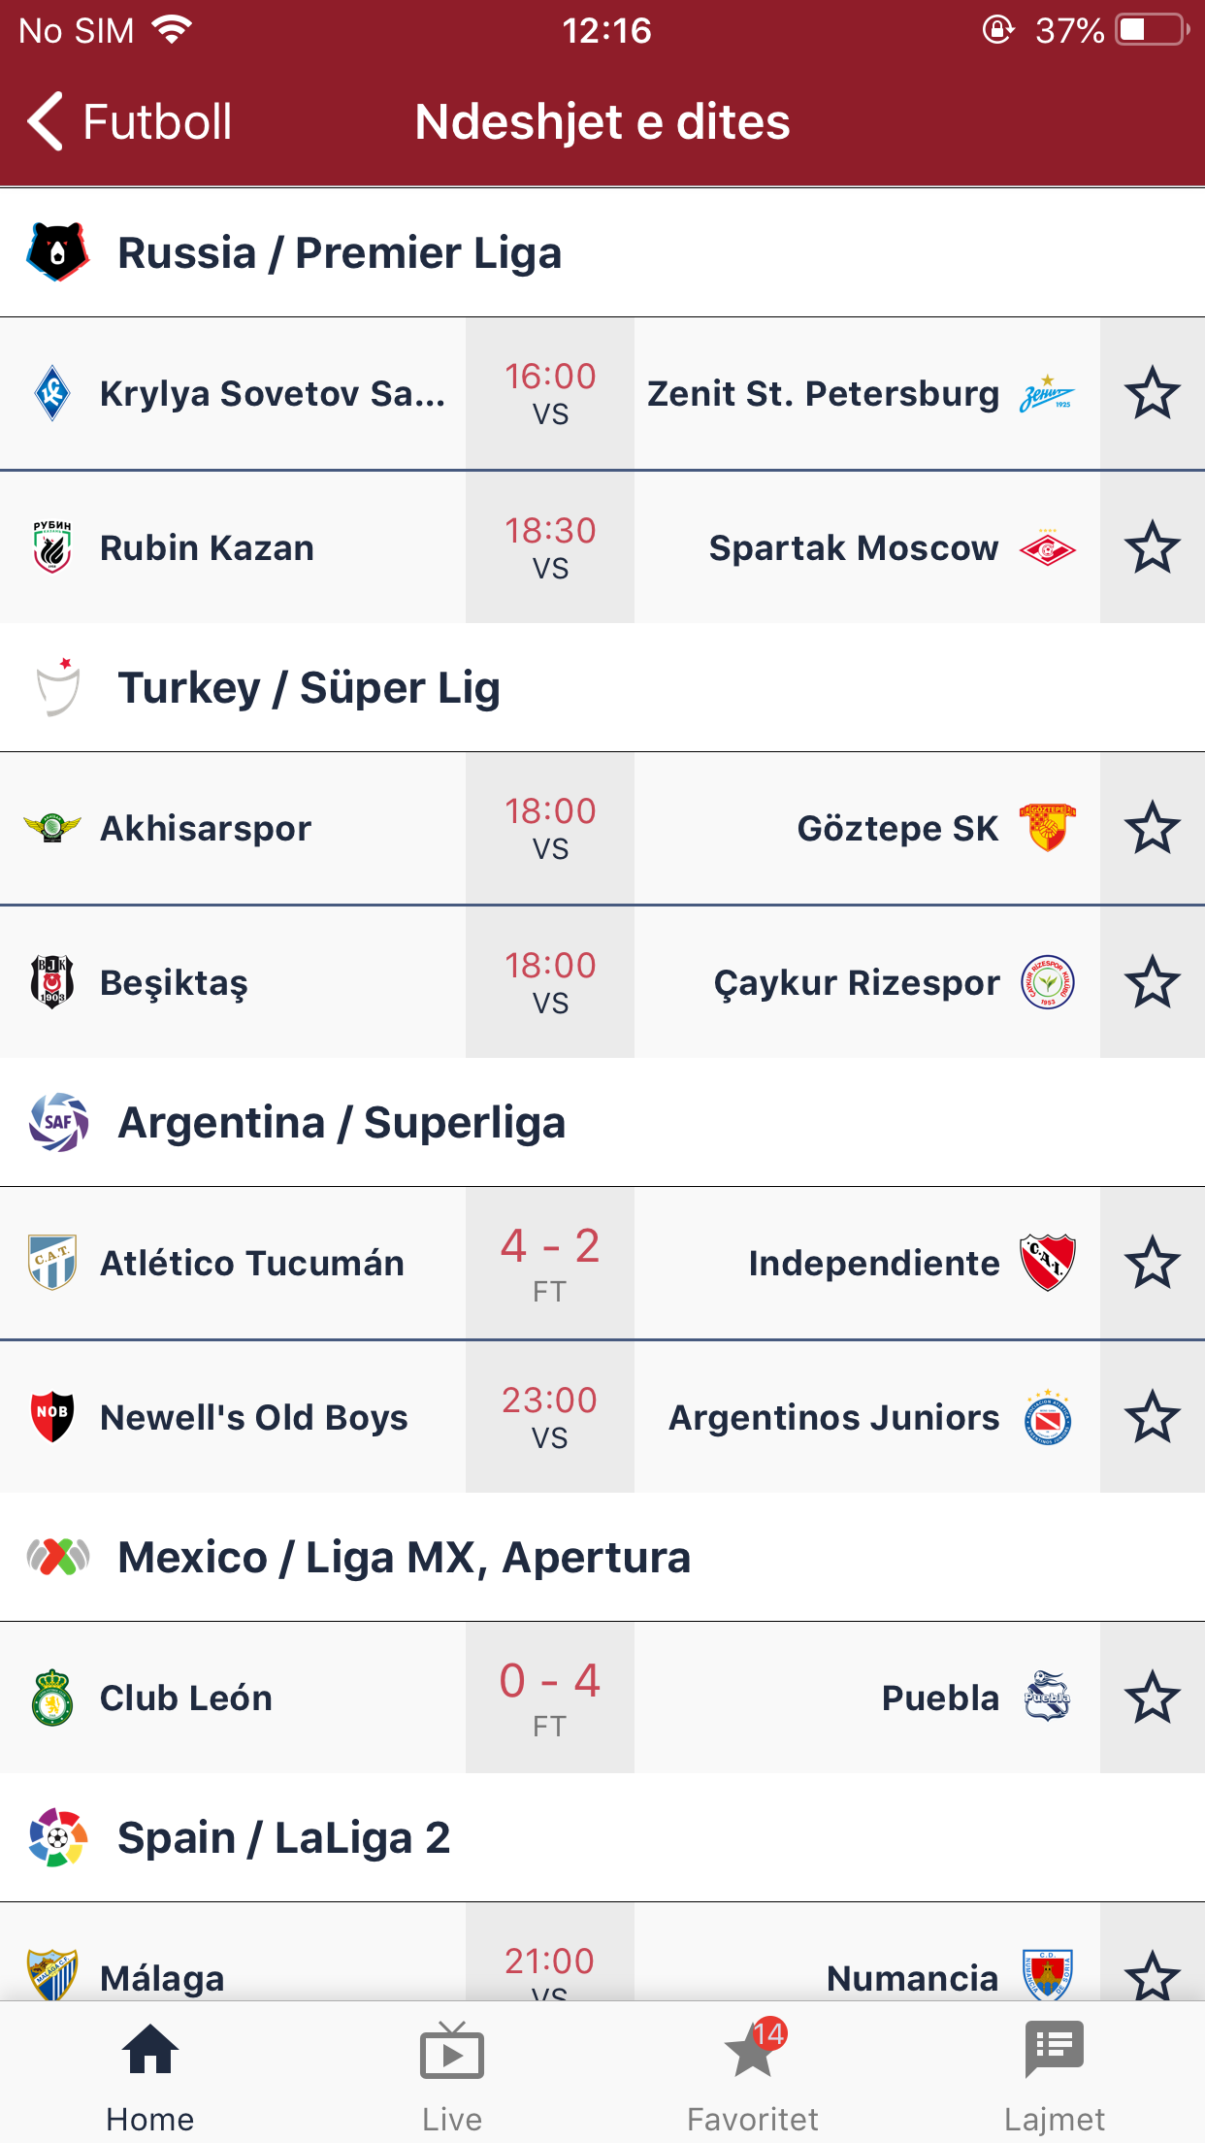Tap the Russia Premier Liga bear logo
The image size is (1205, 2143).
tap(57, 252)
